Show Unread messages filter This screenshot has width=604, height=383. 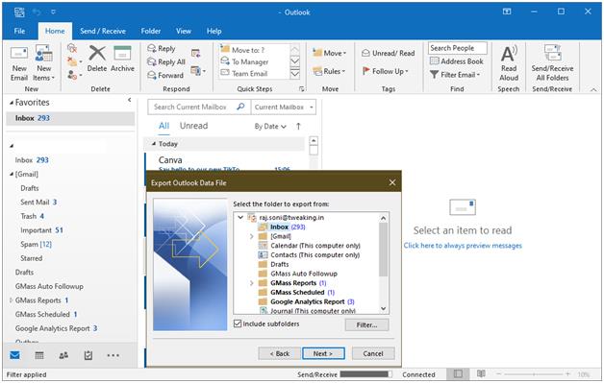tap(193, 126)
